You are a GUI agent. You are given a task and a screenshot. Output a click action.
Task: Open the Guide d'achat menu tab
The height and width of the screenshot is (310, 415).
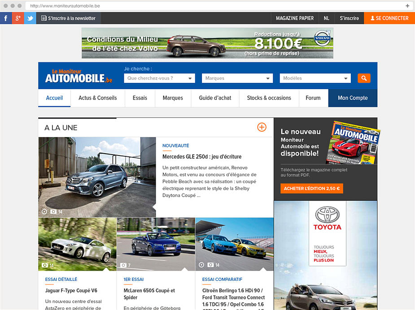tap(215, 98)
